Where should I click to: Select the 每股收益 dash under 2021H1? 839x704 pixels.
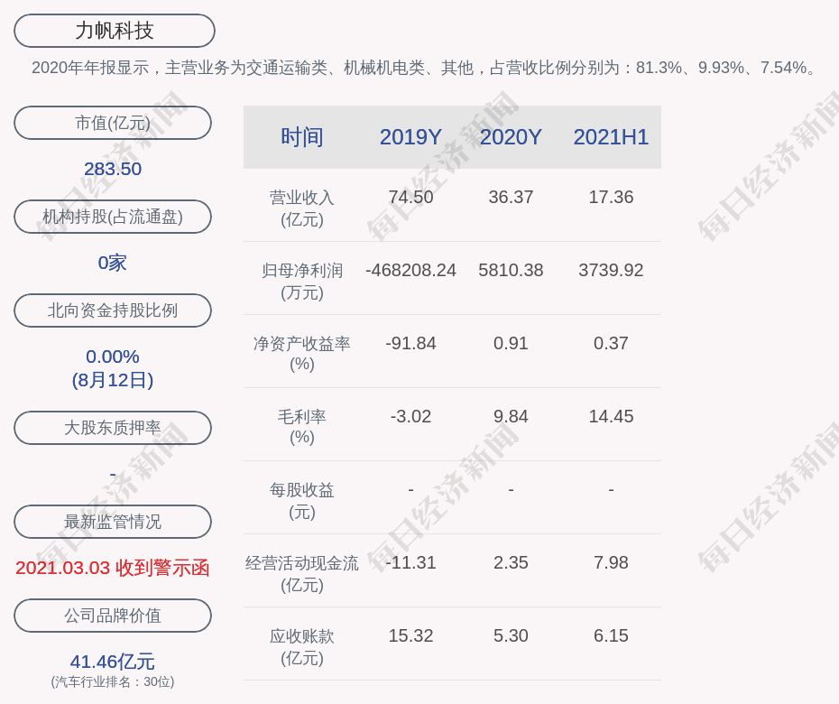click(x=611, y=489)
